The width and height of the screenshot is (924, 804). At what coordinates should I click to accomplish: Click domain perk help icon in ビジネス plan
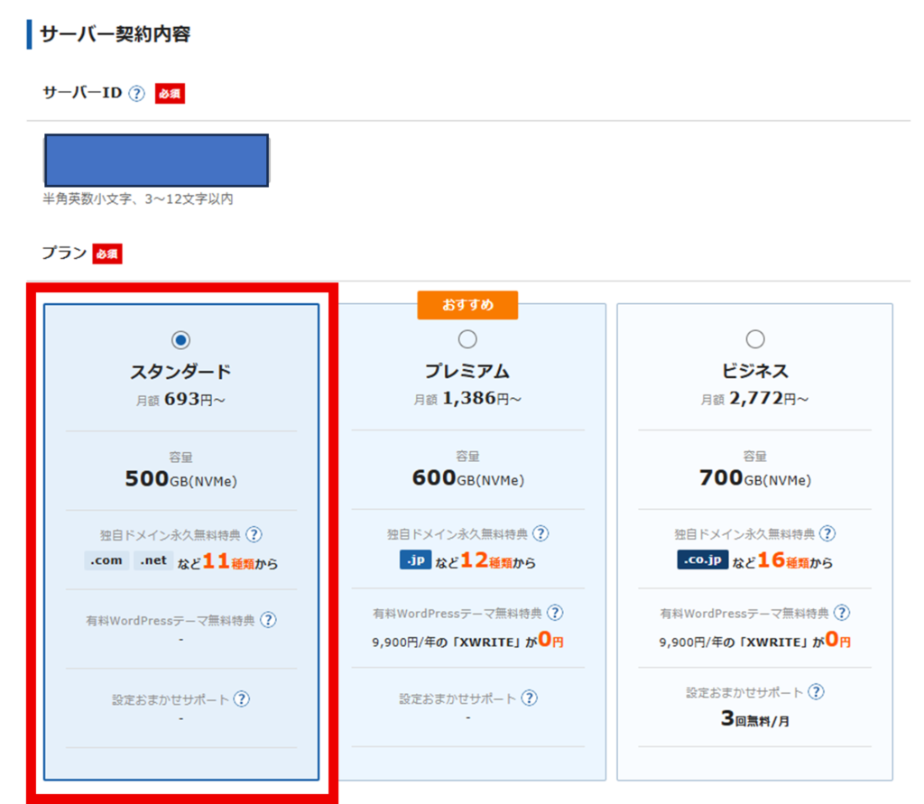pyautogui.click(x=827, y=534)
